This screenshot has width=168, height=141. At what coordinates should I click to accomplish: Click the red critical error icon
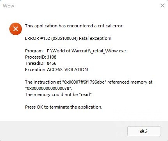pos(16,29)
